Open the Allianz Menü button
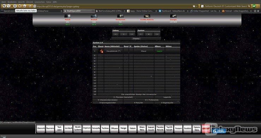Image resolution: width=261 pixels, height=138 pixels. click(x=142, y=129)
